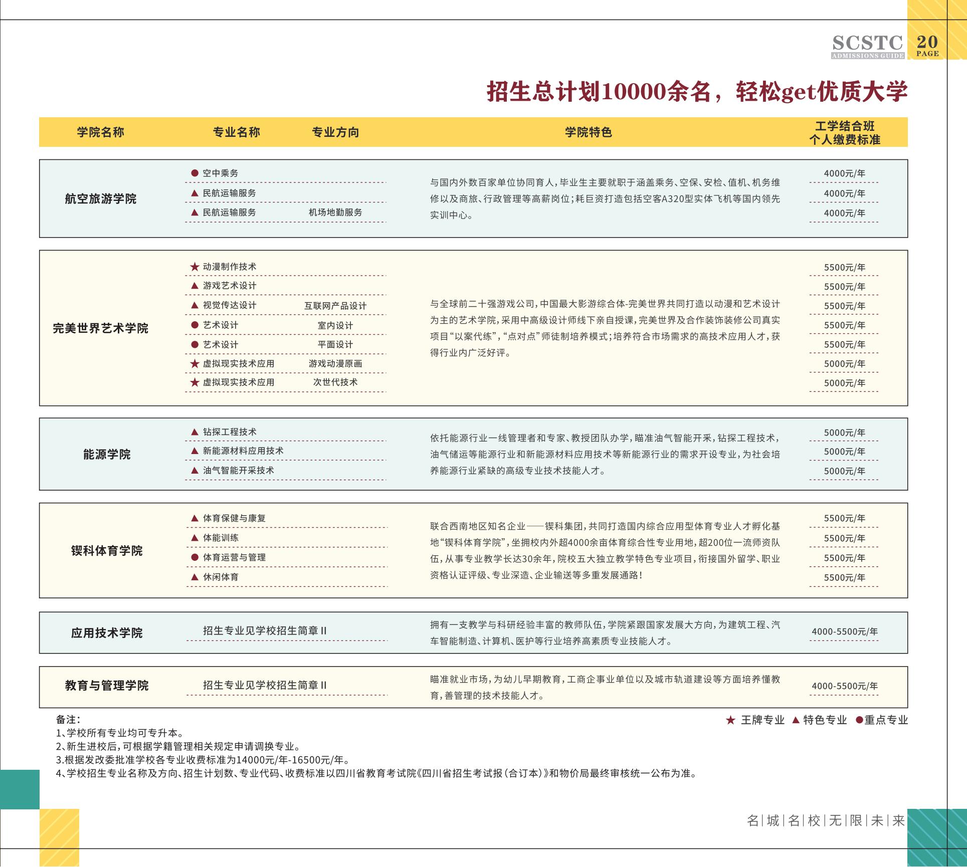The width and height of the screenshot is (967, 867).
Task: Select the 航空旅游学院 college name
Action: [100, 198]
